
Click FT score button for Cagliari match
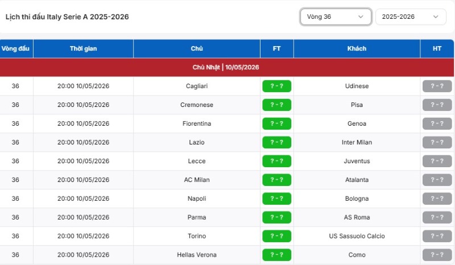pos(277,86)
